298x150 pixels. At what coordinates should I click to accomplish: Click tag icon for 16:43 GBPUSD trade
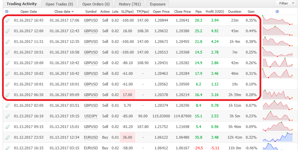[x=8, y=20]
